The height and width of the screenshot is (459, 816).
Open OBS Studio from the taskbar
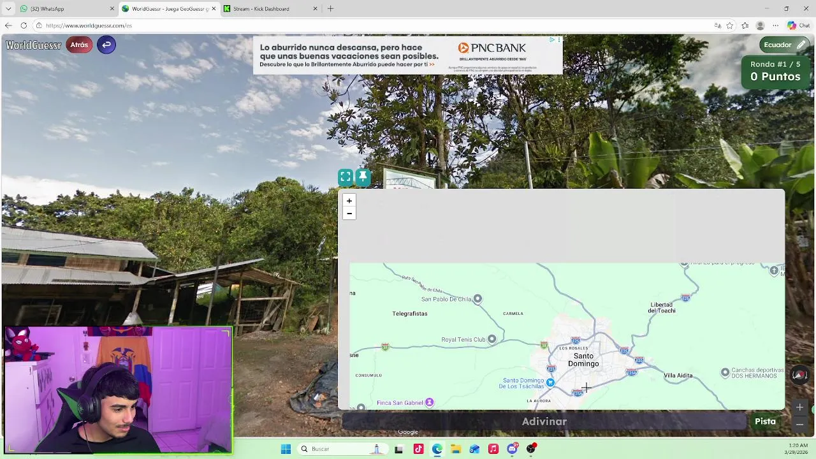coord(530,449)
